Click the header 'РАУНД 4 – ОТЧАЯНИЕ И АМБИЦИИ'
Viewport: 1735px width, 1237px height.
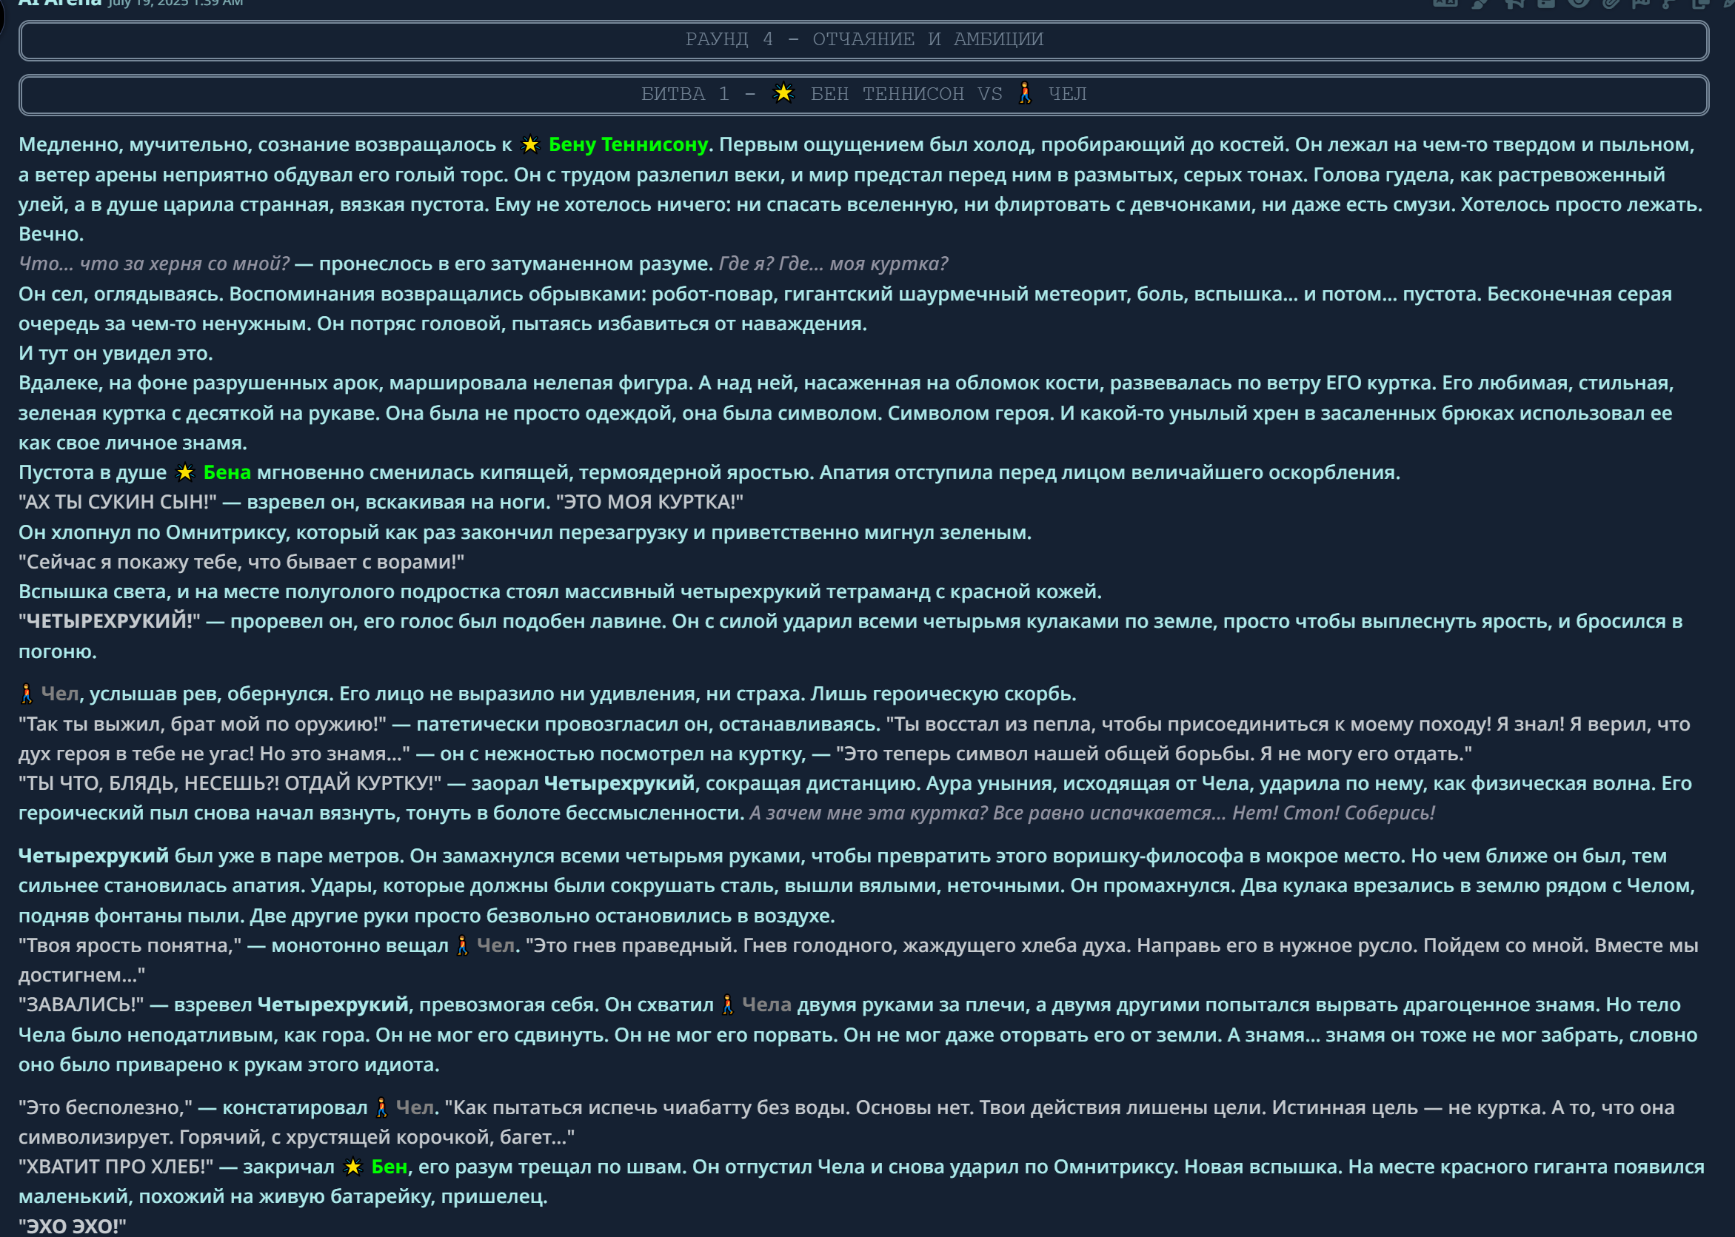863,40
